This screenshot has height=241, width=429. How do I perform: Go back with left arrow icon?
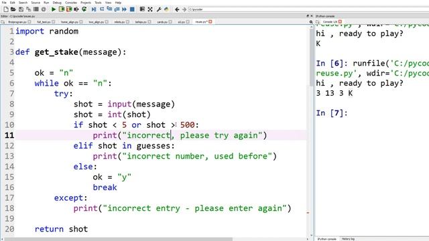pyautogui.click(x=177, y=9)
